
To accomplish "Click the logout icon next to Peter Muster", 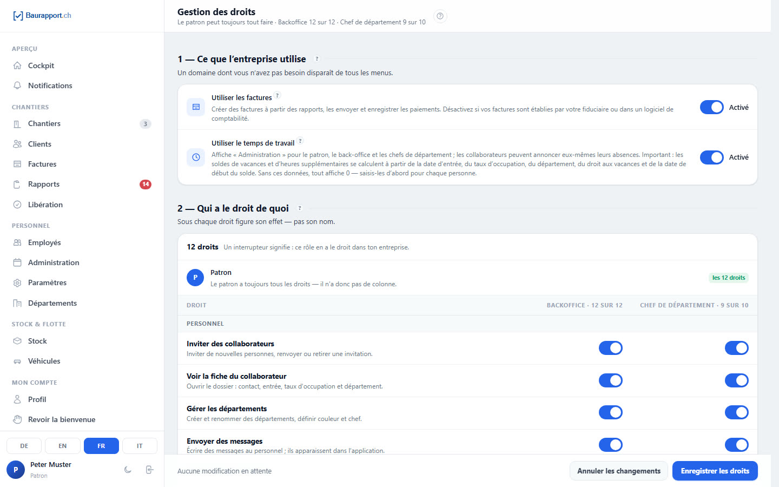I will pos(150,470).
